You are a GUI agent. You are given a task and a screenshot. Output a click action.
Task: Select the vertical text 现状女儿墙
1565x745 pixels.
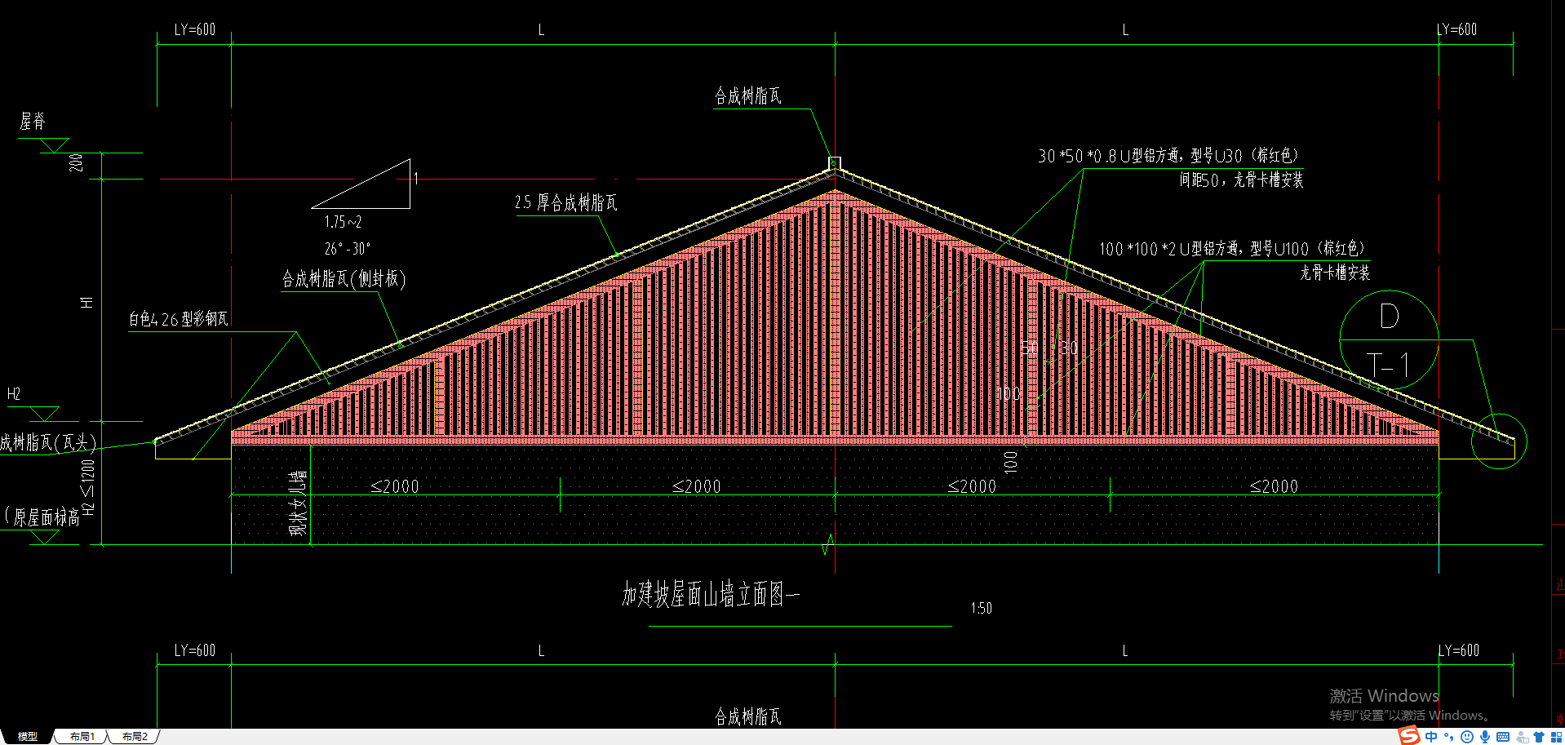point(299,503)
